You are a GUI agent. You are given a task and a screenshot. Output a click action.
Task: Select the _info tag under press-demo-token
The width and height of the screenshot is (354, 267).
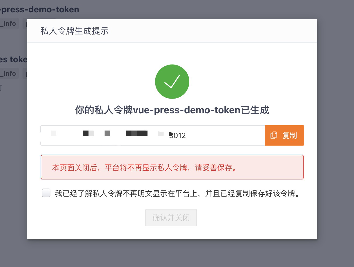point(9,24)
